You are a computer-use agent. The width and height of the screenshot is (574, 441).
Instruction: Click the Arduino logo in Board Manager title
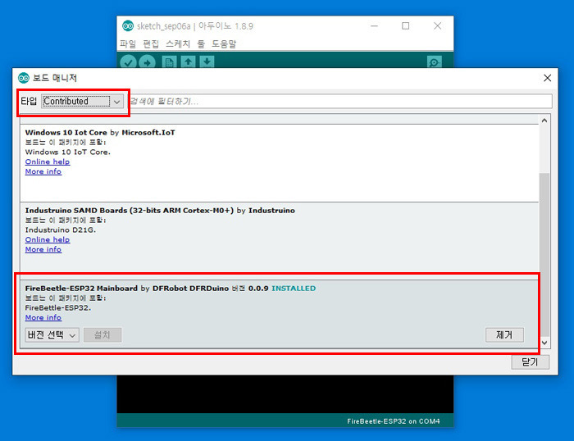pyautogui.click(x=24, y=78)
